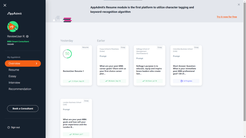Open the user avatar image
This screenshot has height=138, width=246.
click(13, 27)
